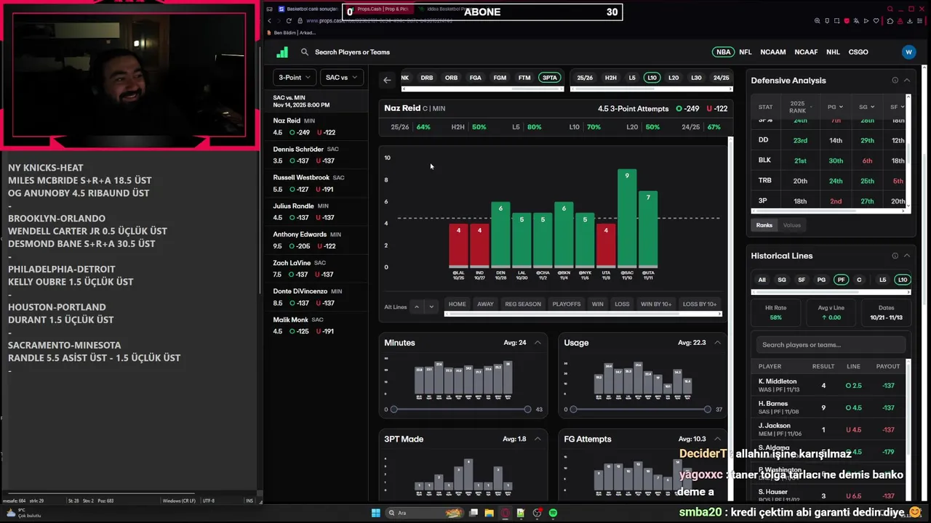
Task: Click the Ben Bildim bookmark
Action: (291, 33)
